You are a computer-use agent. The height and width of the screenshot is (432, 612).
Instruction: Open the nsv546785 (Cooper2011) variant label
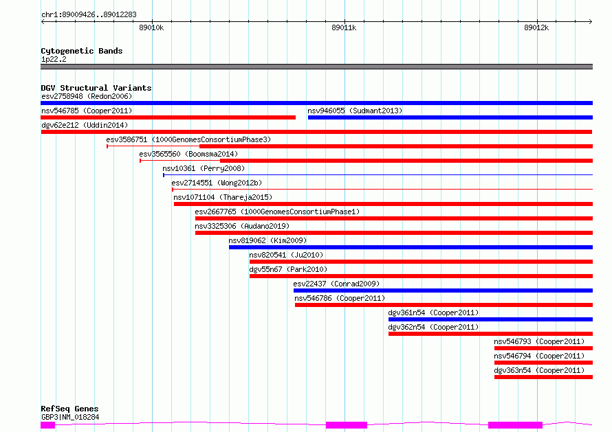[87, 111]
